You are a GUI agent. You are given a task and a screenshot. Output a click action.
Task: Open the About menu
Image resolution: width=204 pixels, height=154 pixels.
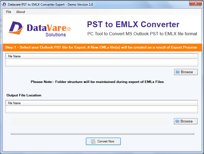tap(20, 12)
